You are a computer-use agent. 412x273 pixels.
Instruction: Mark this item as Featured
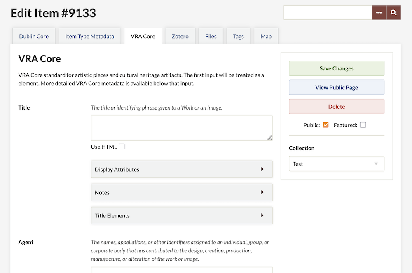pyautogui.click(x=363, y=125)
